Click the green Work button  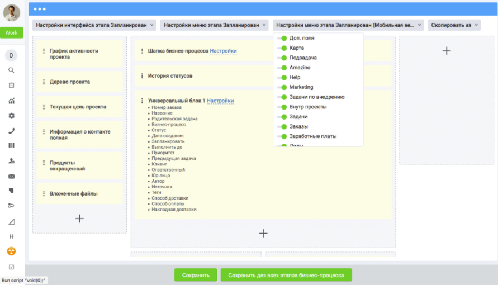pyautogui.click(x=11, y=32)
